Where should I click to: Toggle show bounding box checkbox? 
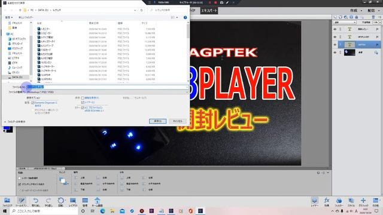(x=20, y=185)
